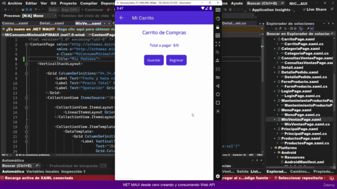Image resolution: width=337 pixels, height=189 pixels.
Task: Toggle Eventos del ciclo de vida option
Action: [x=84, y=16]
